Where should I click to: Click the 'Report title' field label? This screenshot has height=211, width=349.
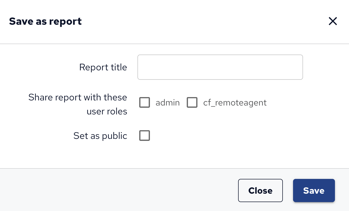click(103, 67)
